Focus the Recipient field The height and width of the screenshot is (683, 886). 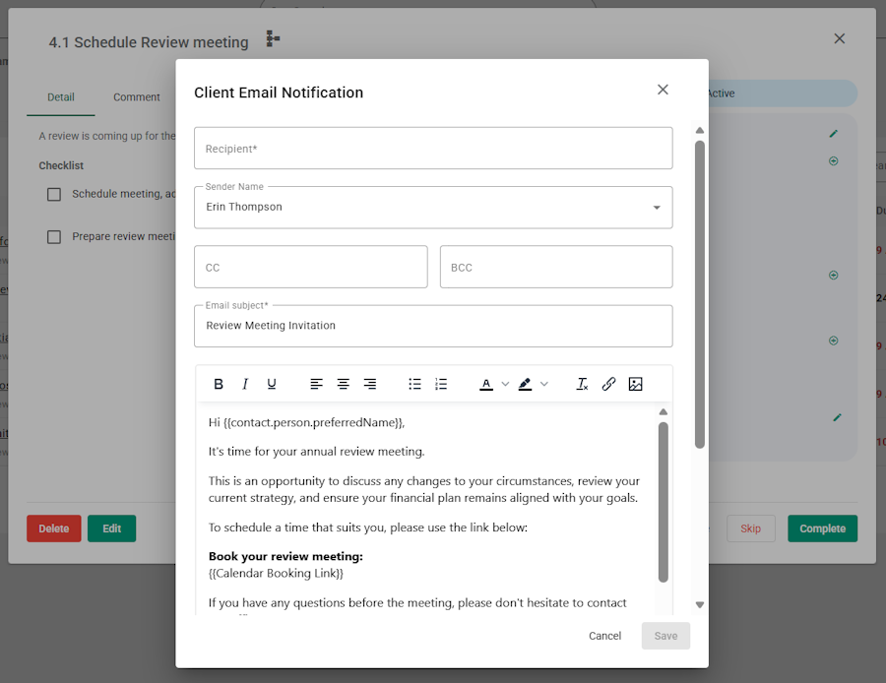click(x=433, y=148)
